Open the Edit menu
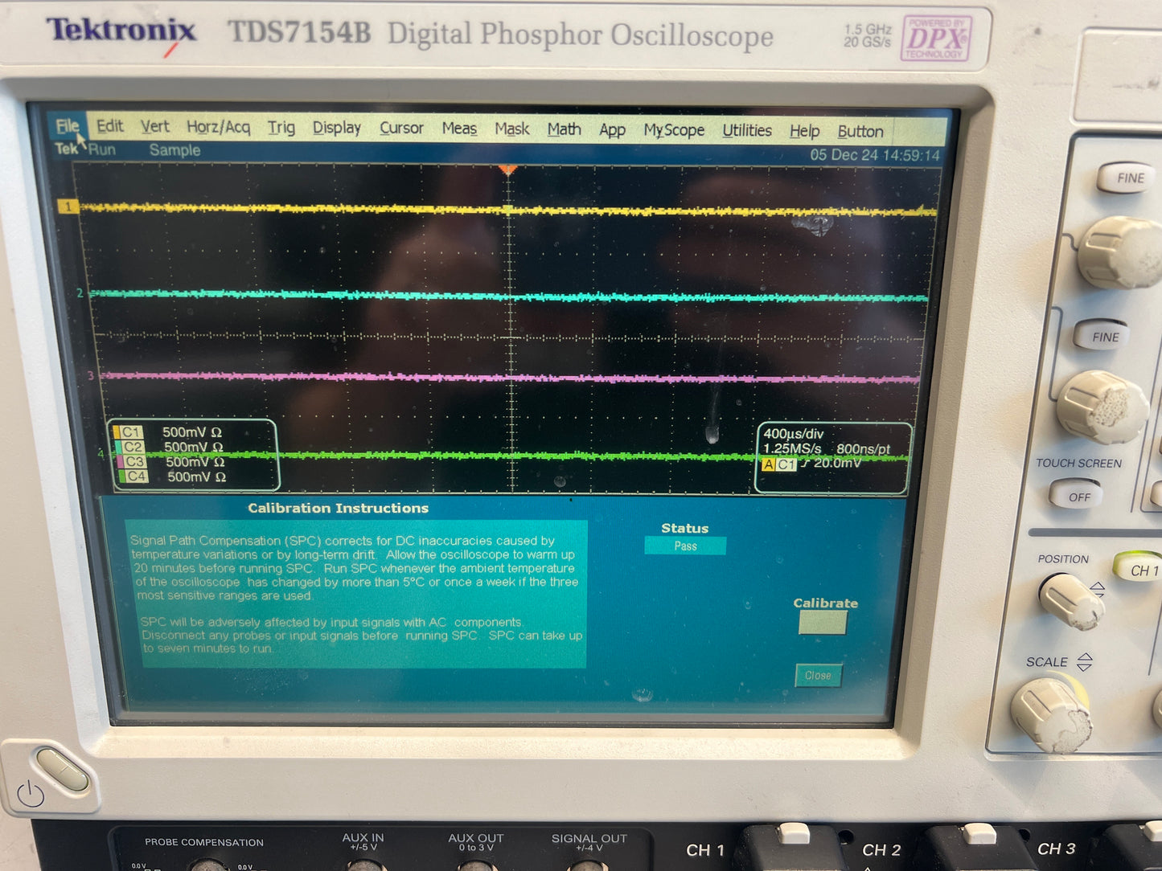 [x=110, y=126]
